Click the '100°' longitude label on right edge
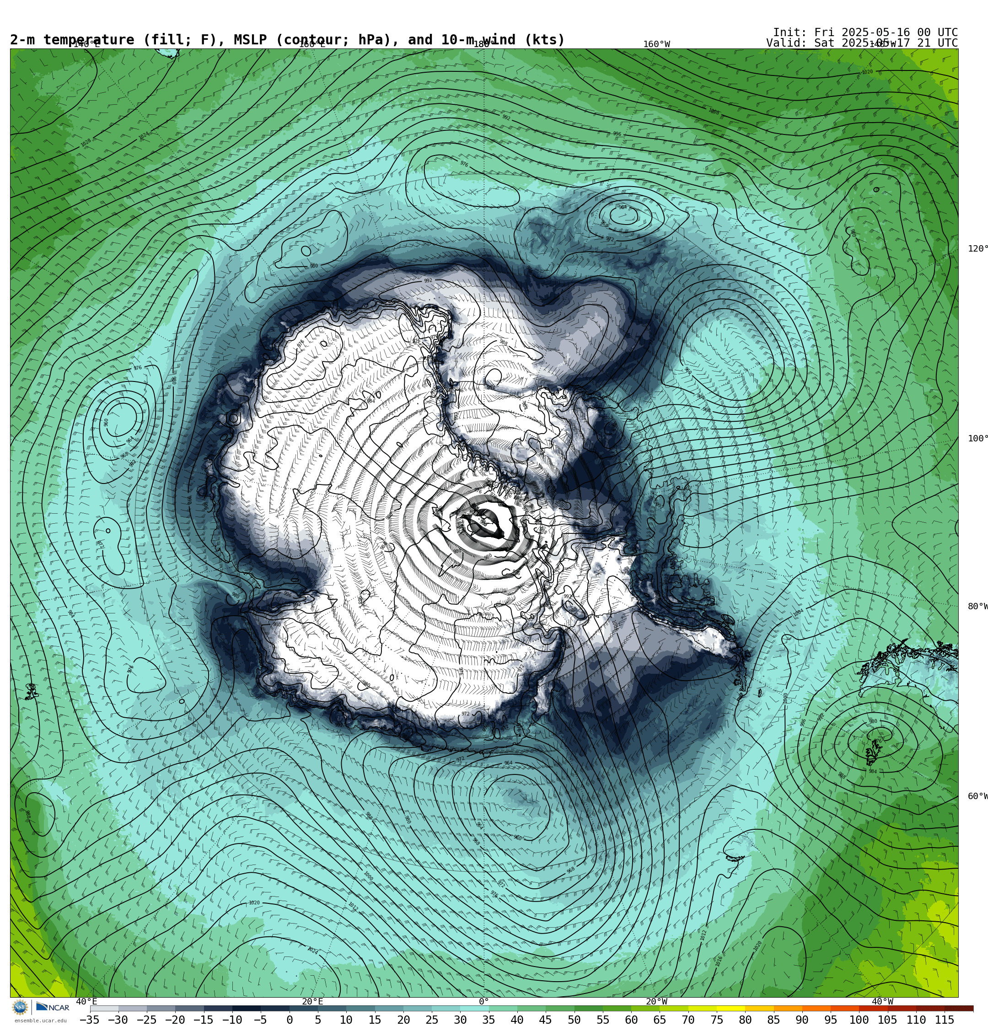The width and height of the screenshot is (988, 1026). pyautogui.click(x=977, y=439)
